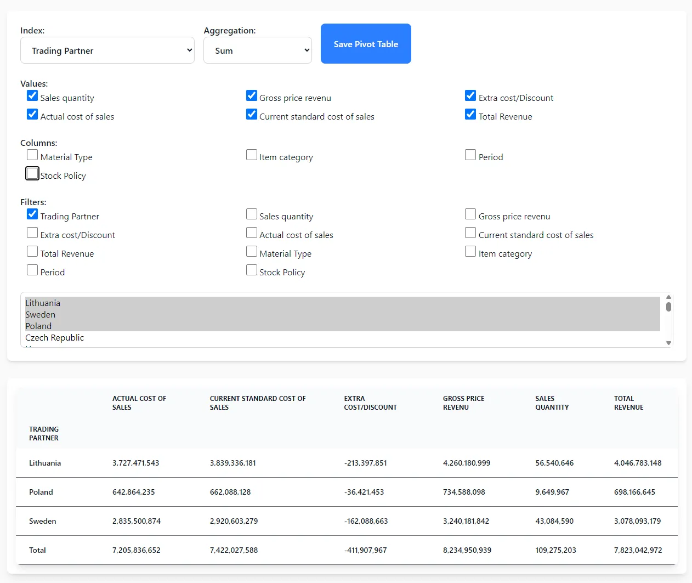The height and width of the screenshot is (583, 692).
Task: Check Extra cost/Discount under Filters
Action: pyautogui.click(x=32, y=233)
